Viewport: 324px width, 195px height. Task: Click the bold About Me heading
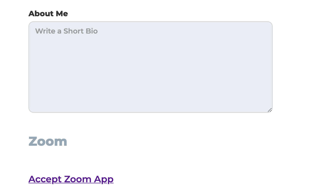(x=48, y=14)
